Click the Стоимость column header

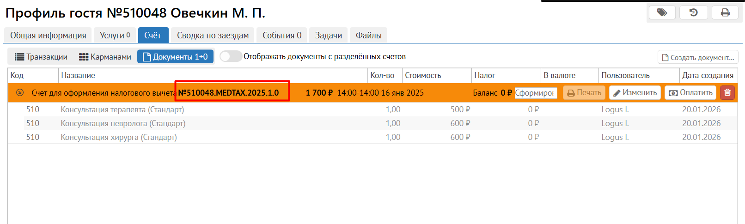click(x=437, y=75)
